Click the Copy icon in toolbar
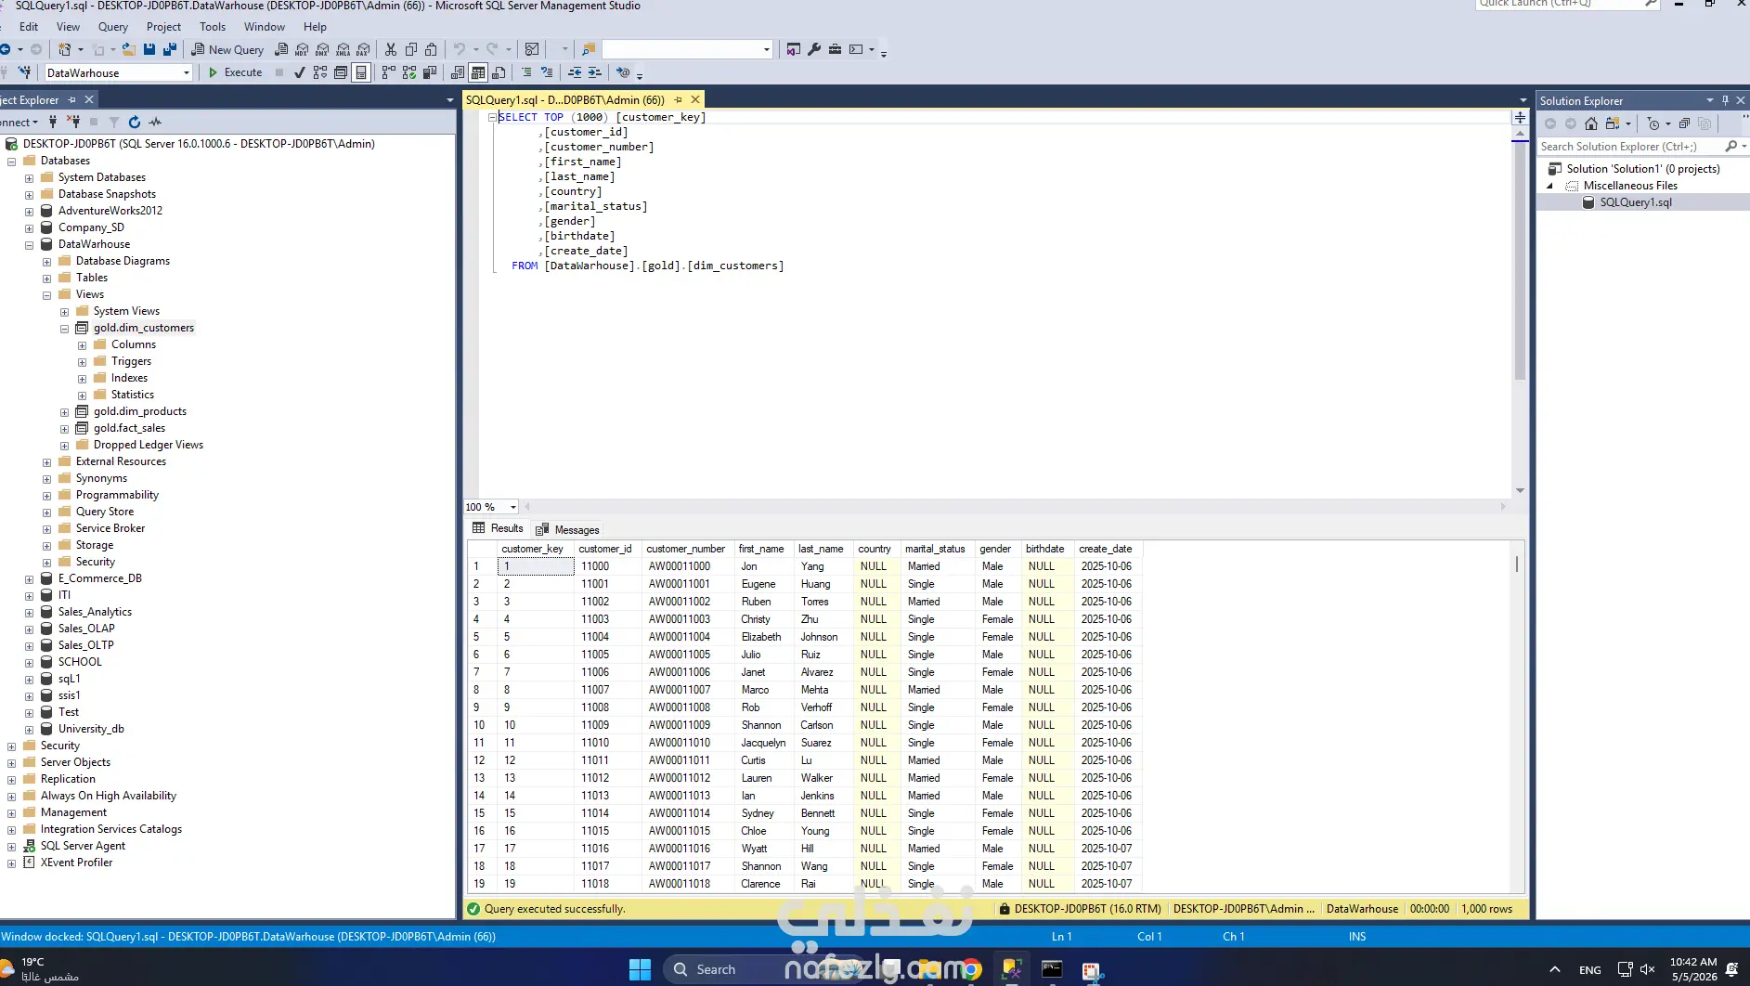1750x986 pixels. point(411,49)
